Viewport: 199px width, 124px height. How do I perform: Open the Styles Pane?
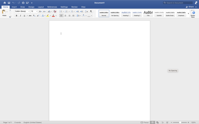(193, 14)
